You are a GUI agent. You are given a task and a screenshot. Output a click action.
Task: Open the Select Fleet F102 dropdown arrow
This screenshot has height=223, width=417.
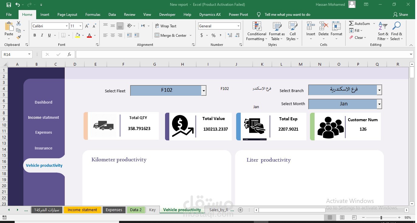204,91
